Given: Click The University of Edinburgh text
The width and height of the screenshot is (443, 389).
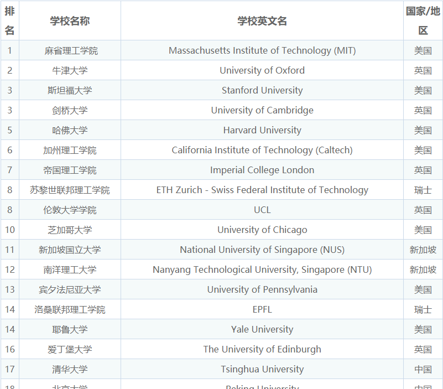Looking at the screenshot, I should 262,349.
